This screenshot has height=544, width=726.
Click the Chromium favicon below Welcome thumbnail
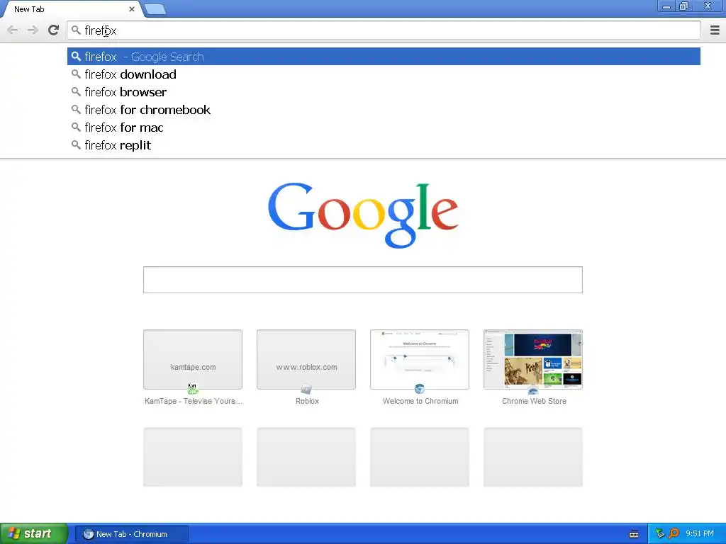(x=420, y=389)
